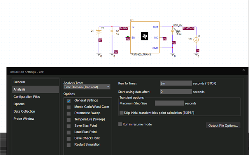The image size is (249, 155).
Task: Click the C1 capacitor symbol
Action: pos(112,31)
